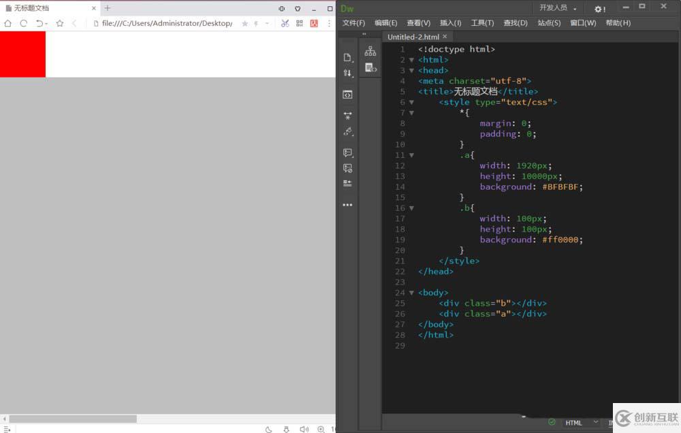681x433 pixels.
Task: Open the 插入(I) menu
Action: [450, 23]
